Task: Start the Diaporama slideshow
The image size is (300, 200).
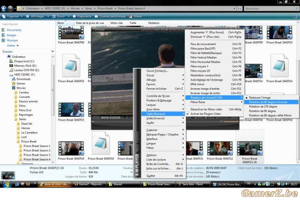Action: tap(82, 17)
